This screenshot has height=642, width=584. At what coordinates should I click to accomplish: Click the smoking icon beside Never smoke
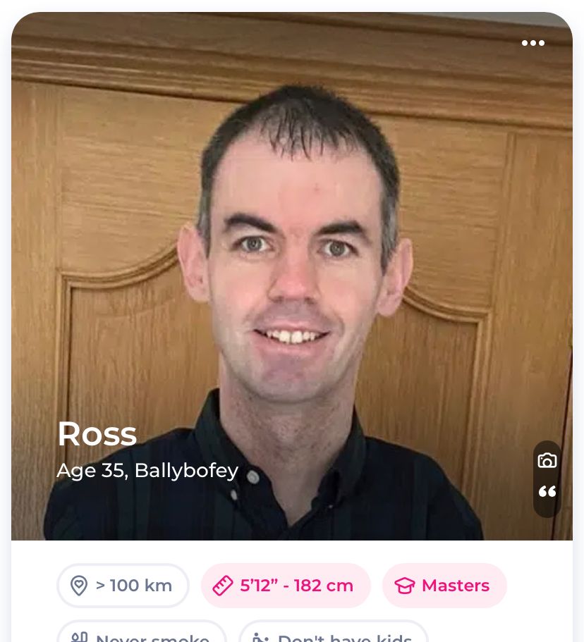(79, 638)
